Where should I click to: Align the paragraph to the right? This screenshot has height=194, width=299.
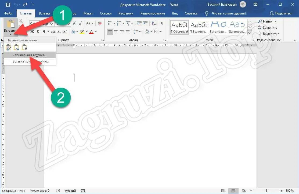[122, 32]
